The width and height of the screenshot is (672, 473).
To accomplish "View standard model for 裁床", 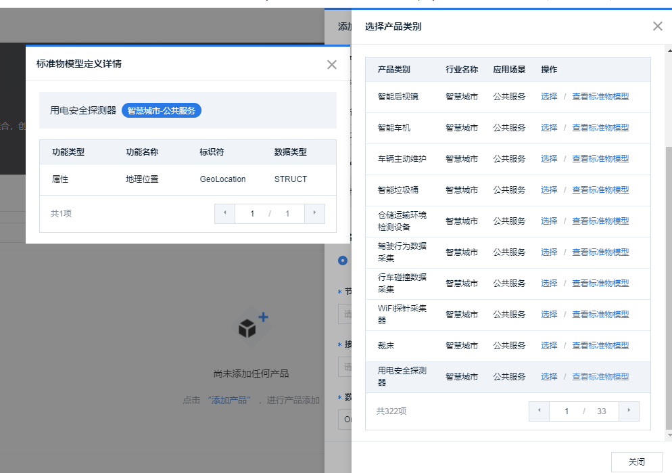I will [600, 346].
